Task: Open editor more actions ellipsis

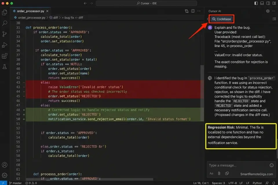Action: click(x=199, y=11)
